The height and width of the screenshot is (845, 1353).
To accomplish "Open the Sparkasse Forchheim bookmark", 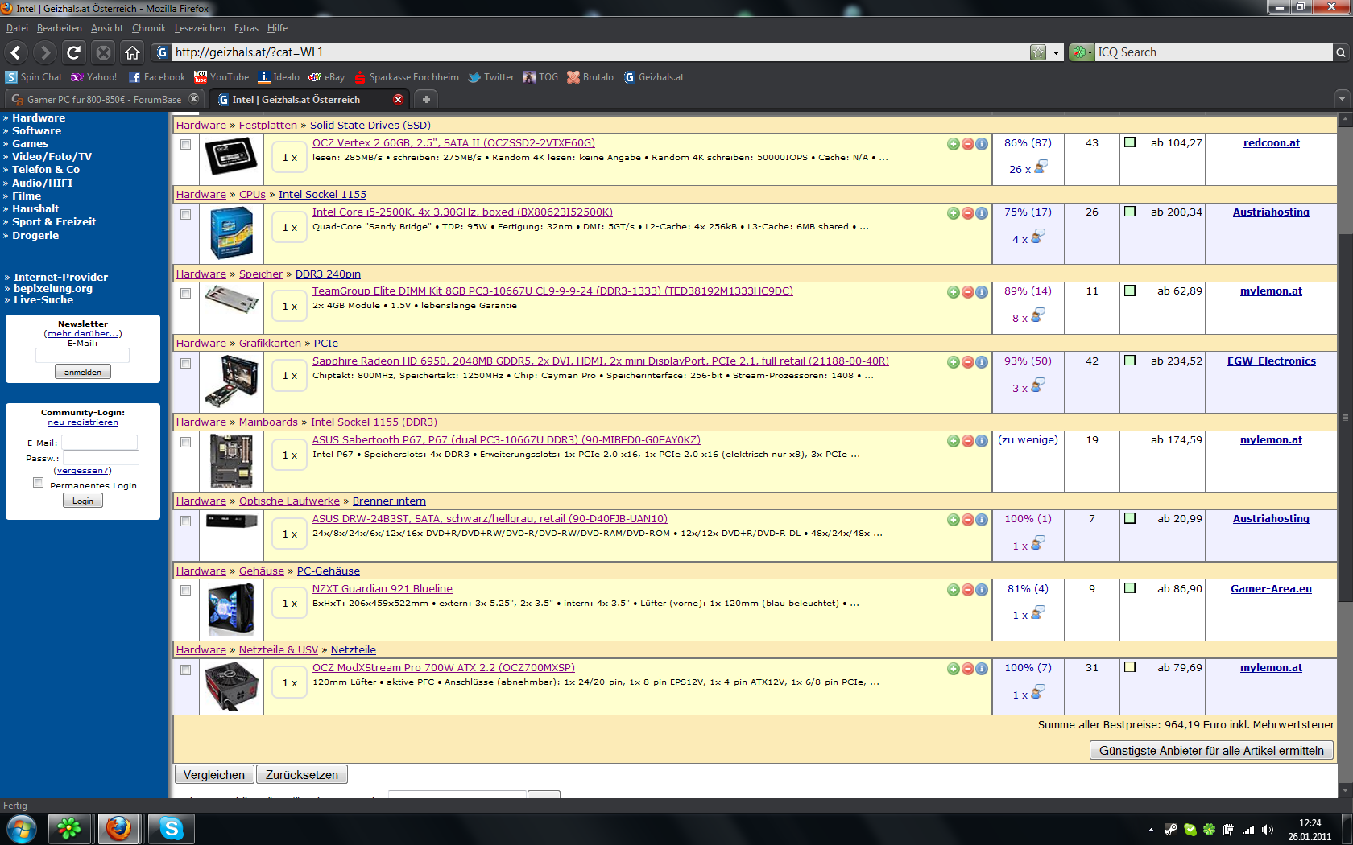I will (x=407, y=77).
